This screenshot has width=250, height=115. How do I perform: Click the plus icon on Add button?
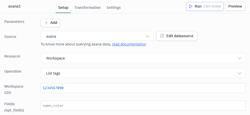tap(46, 23)
